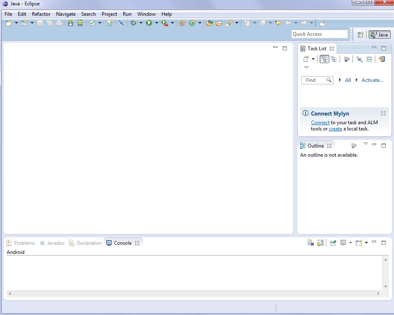Click the Next Annotation icon
Image resolution: width=394 pixels, height=315 pixels.
click(247, 23)
